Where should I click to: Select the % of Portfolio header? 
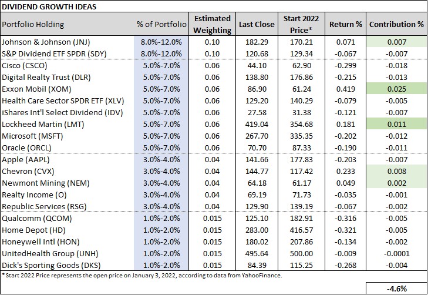[x=161, y=25]
